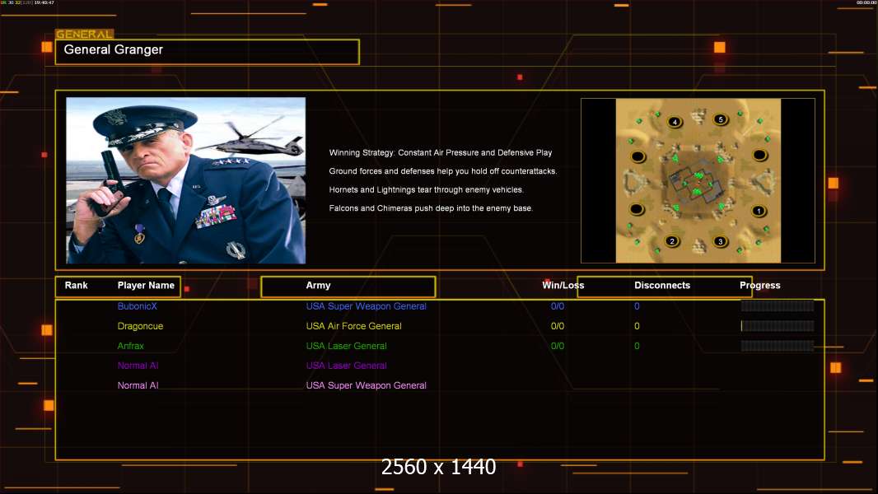Pick start position 3 on the minimap
The height and width of the screenshot is (494, 878).
tap(721, 241)
